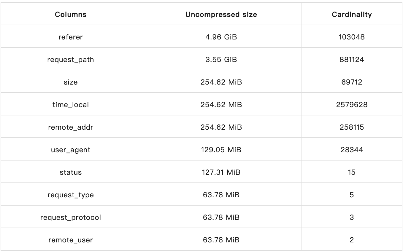Screen dimensions: 403x251
Task: Click the size row label
Action: [71, 82]
